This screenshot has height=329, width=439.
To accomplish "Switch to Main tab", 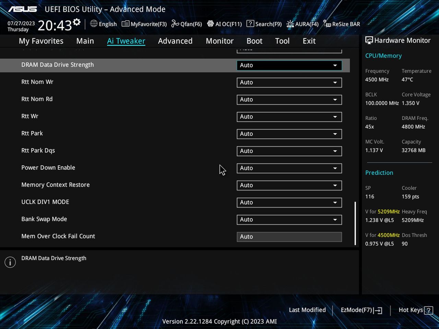I will (x=85, y=41).
